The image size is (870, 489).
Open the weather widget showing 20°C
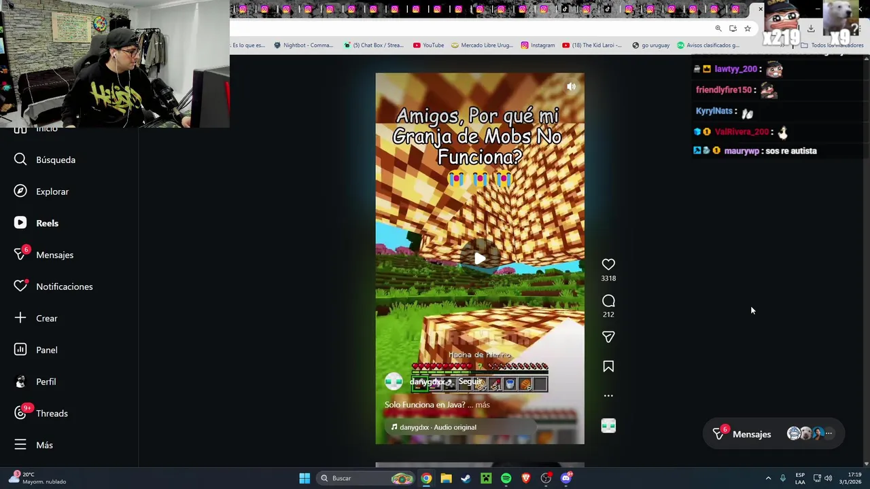(x=38, y=478)
